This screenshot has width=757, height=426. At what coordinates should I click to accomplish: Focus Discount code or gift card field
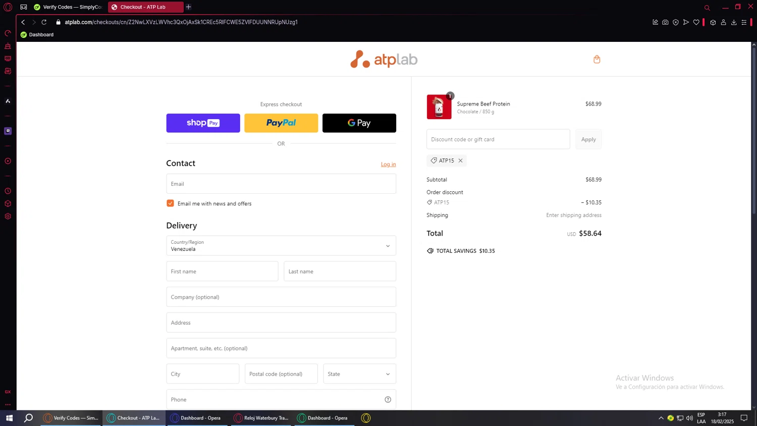498,139
